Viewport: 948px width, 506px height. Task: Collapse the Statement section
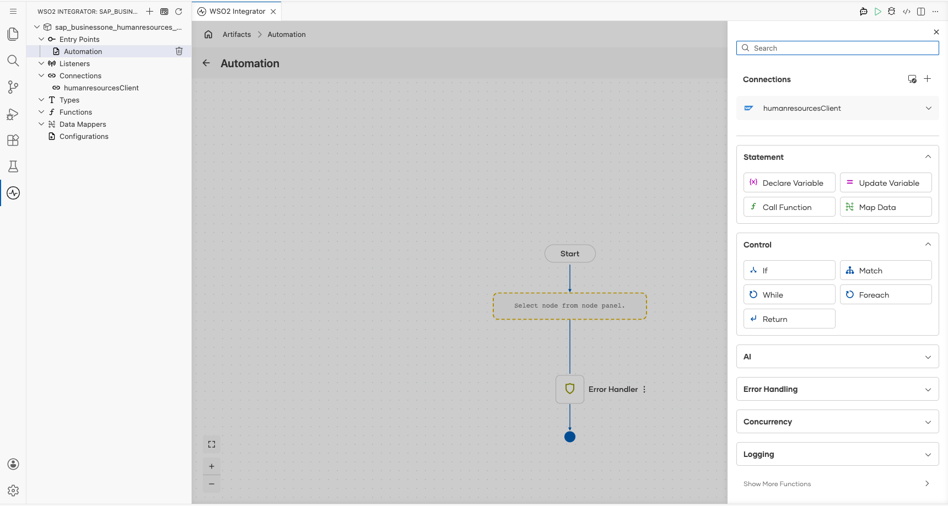click(x=928, y=157)
